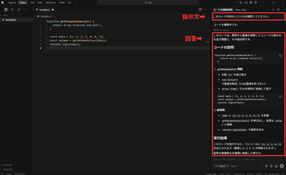The image size is (286, 175).
Task: Change indentation via Spaces: 4
Action: pos(238,174)
